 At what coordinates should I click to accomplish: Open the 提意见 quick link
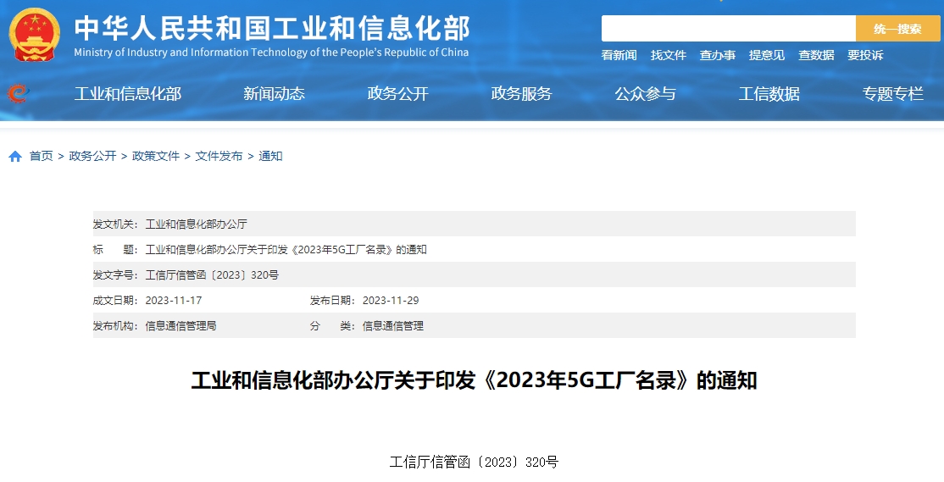click(x=767, y=55)
